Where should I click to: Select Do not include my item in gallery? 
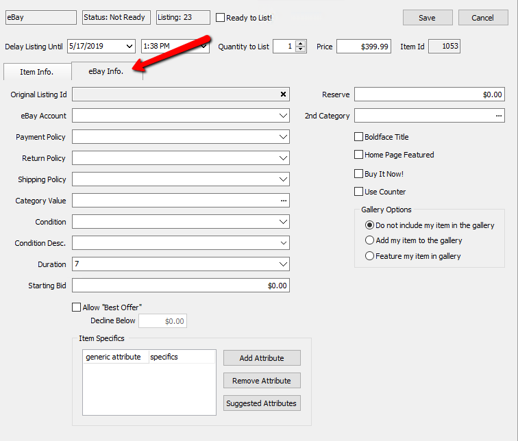[369, 225]
